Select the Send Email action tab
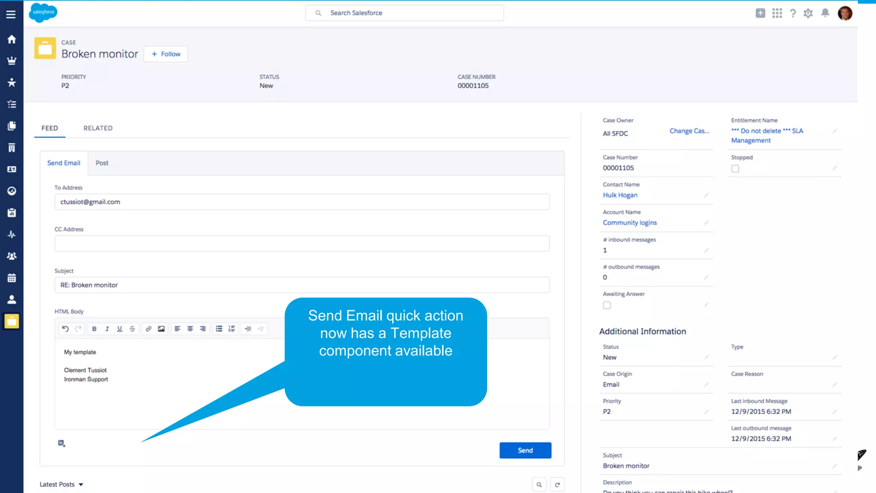 [64, 163]
